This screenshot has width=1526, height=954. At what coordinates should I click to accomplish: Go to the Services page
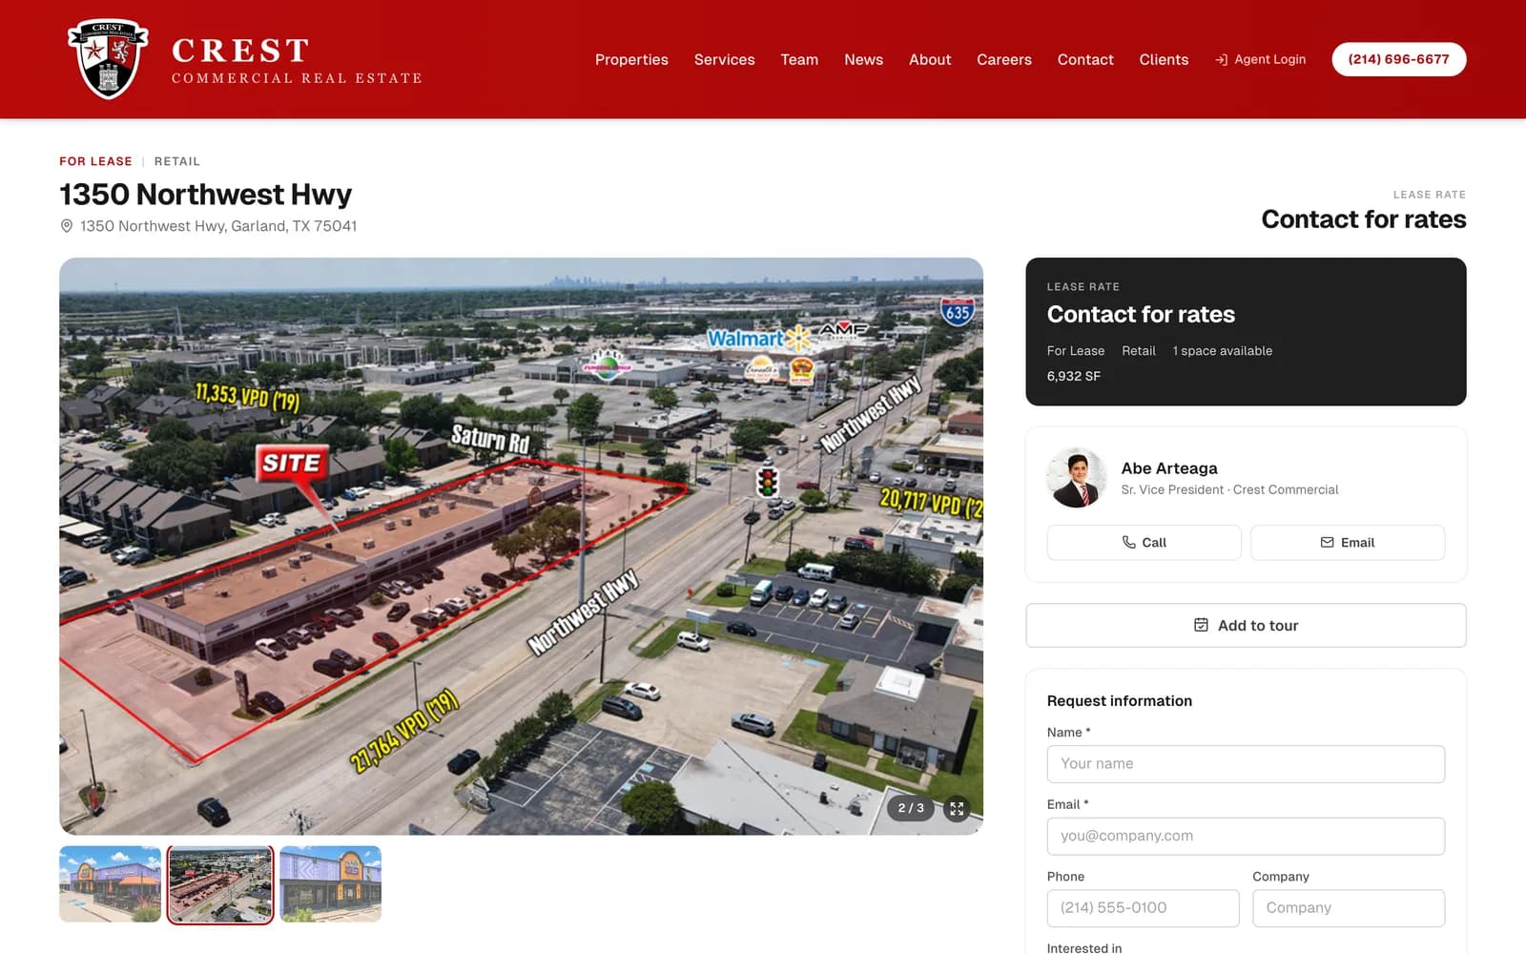tap(724, 59)
